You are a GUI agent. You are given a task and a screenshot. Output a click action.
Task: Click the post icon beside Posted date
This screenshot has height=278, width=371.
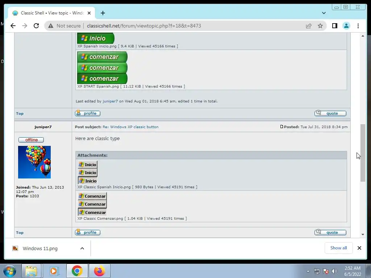pyautogui.click(x=282, y=127)
